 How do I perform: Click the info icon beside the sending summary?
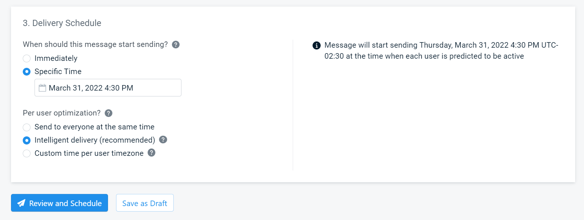[316, 45]
